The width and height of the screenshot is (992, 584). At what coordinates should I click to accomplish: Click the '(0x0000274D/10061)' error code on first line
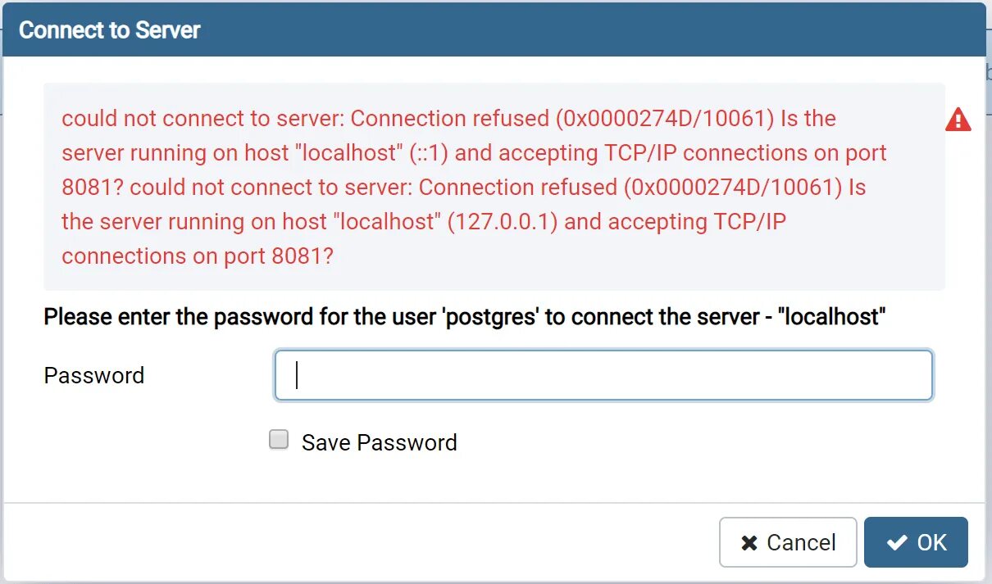click(x=665, y=119)
